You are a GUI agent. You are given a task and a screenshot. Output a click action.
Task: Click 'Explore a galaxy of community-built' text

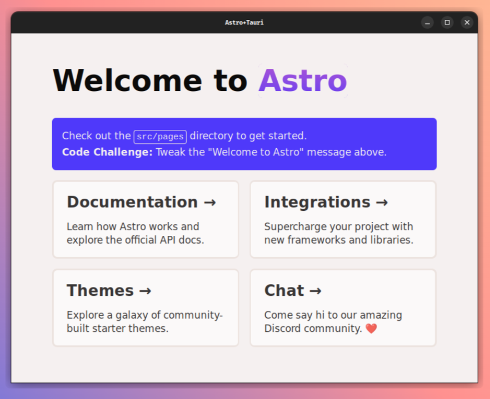pyautogui.click(x=144, y=321)
